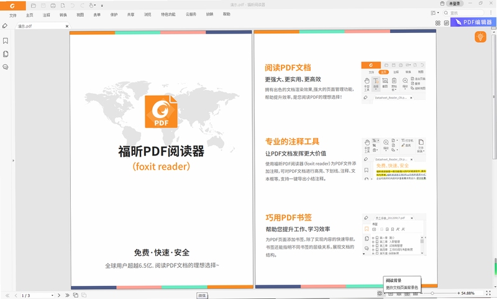Screen dimensions: 497x299
Task: Open the 文件 menu
Action: point(12,15)
